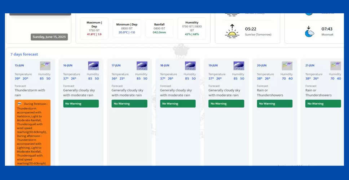The width and height of the screenshot is (349, 180).
Task: Click the No Warning badge for 18-JUN
Action: point(178,104)
